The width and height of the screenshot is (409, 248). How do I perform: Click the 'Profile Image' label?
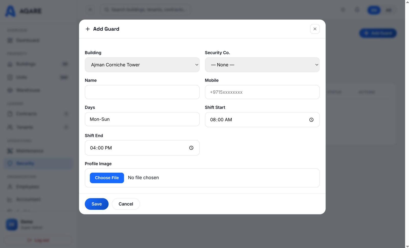[x=98, y=164]
